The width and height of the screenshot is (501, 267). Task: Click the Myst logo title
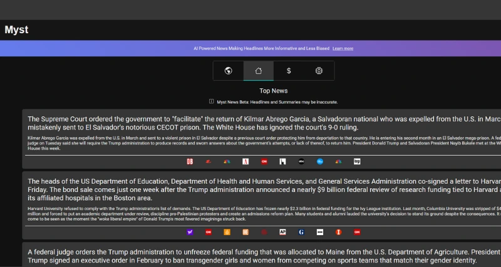click(x=16, y=29)
